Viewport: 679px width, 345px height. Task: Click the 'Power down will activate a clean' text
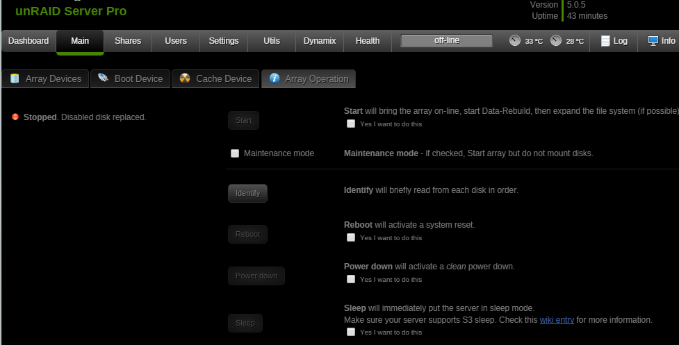pos(429,267)
